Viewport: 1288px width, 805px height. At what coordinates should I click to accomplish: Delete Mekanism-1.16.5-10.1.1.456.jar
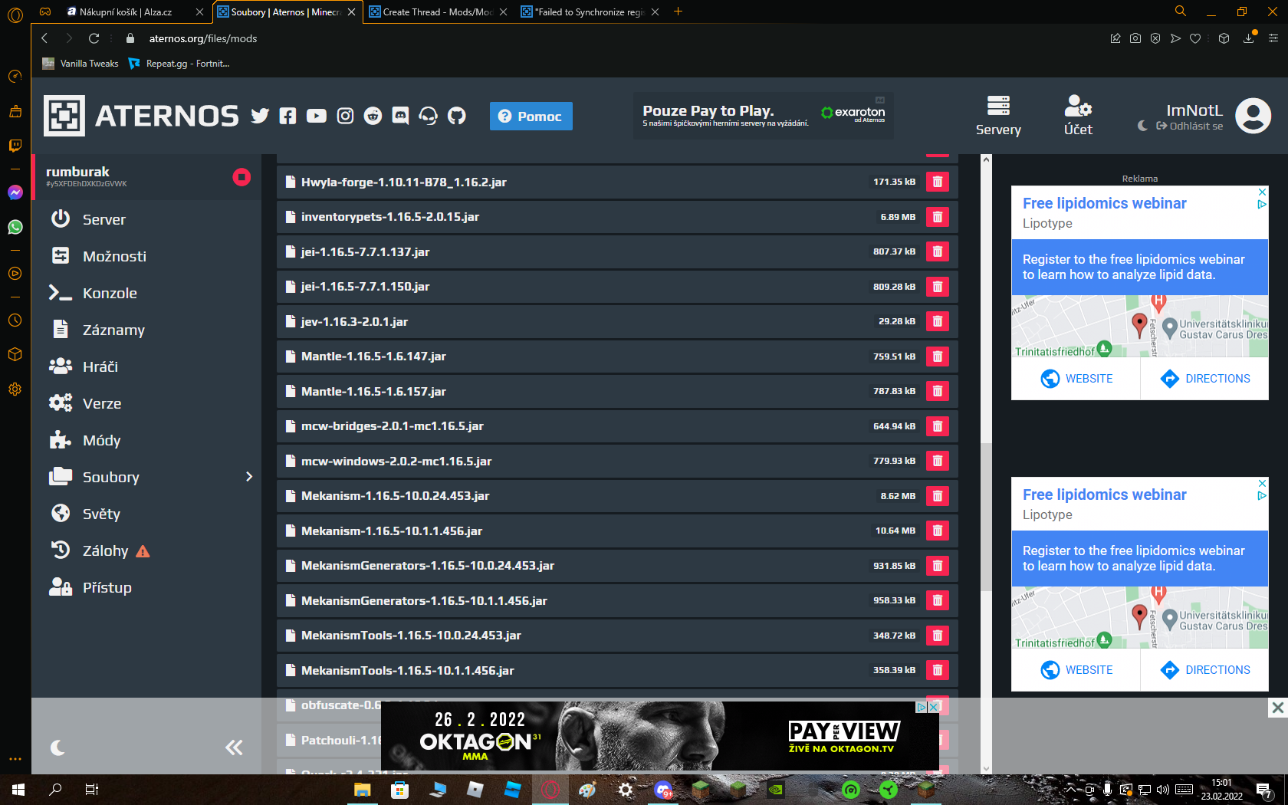[937, 531]
